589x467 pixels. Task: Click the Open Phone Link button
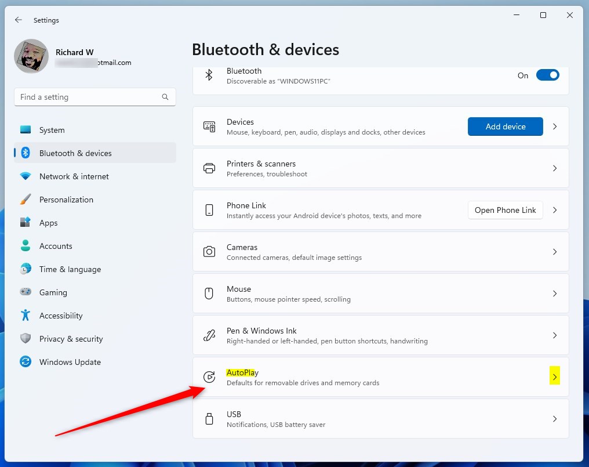[x=505, y=210]
